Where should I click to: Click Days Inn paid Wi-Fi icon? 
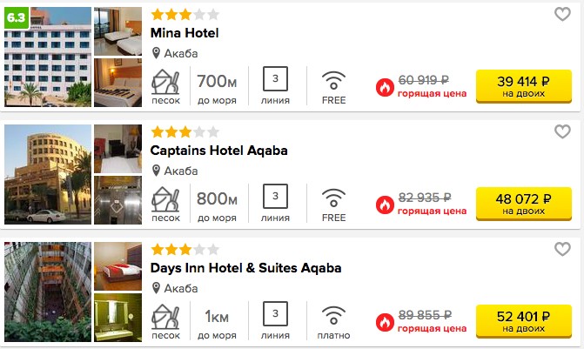pos(333,315)
